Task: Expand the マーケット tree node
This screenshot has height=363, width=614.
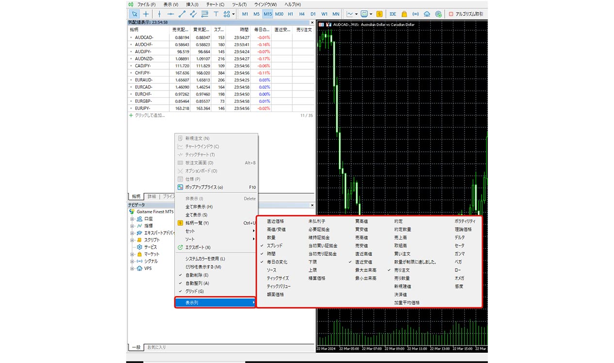Action: (x=131, y=254)
